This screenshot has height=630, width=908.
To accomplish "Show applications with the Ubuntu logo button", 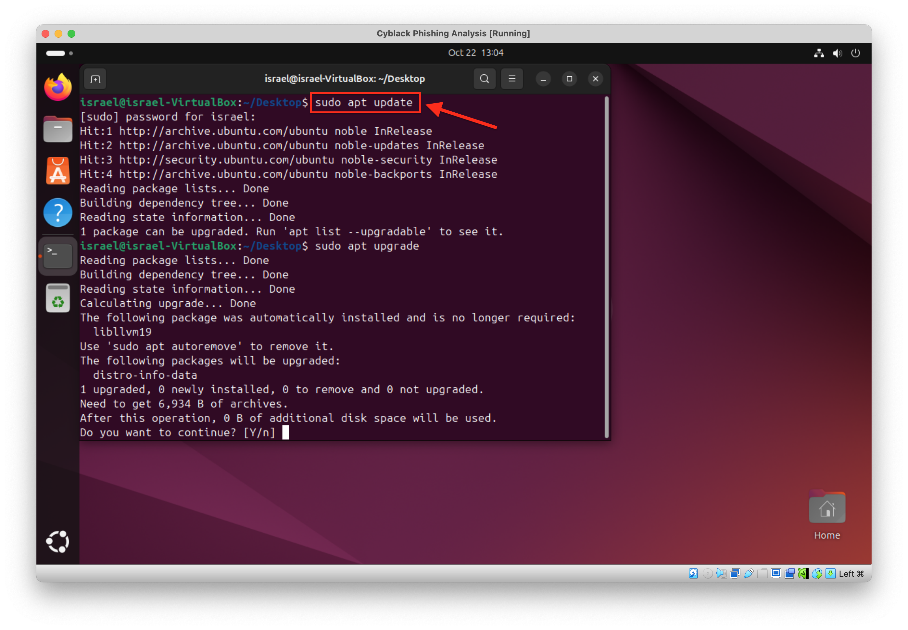I will point(58,542).
